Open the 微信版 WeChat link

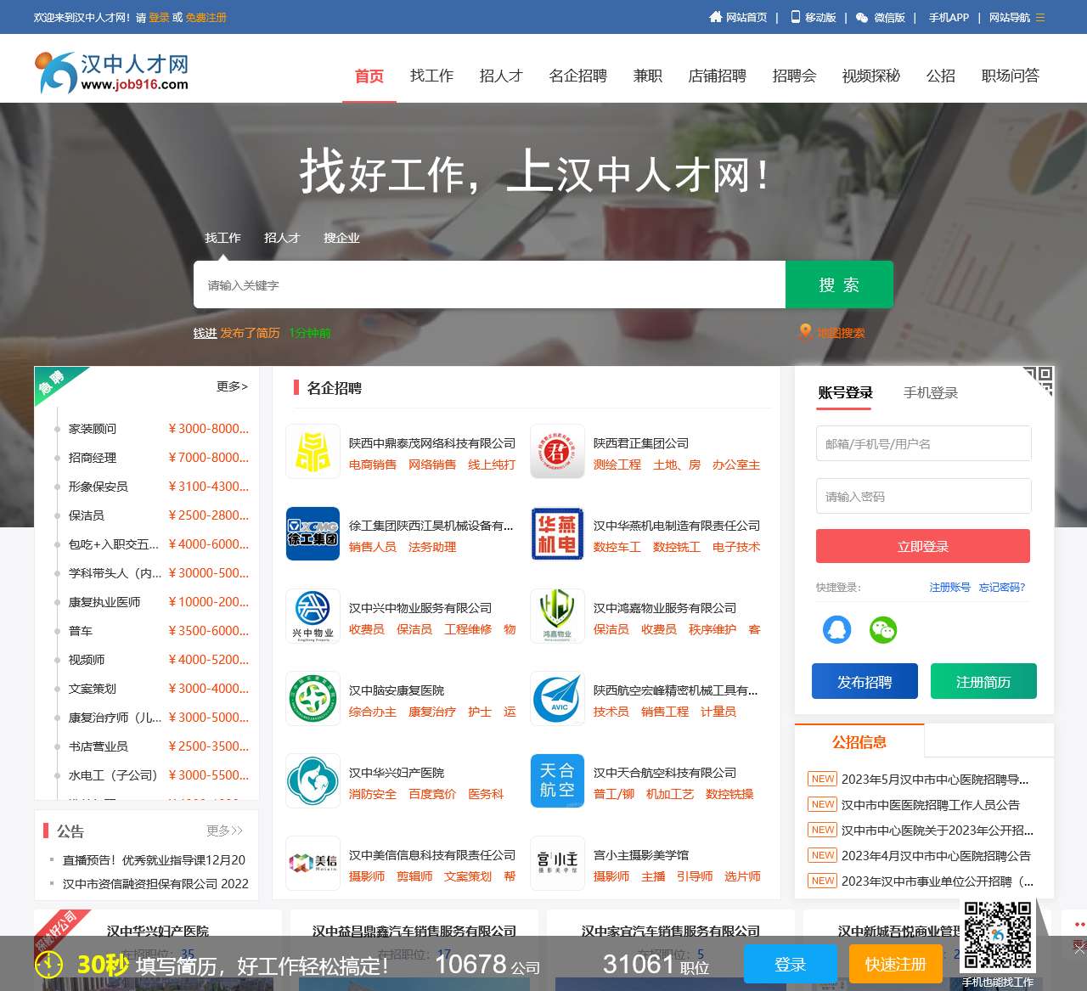pyautogui.click(x=881, y=17)
